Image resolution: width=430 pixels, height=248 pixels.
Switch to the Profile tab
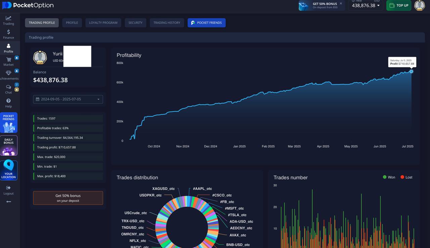(72, 23)
